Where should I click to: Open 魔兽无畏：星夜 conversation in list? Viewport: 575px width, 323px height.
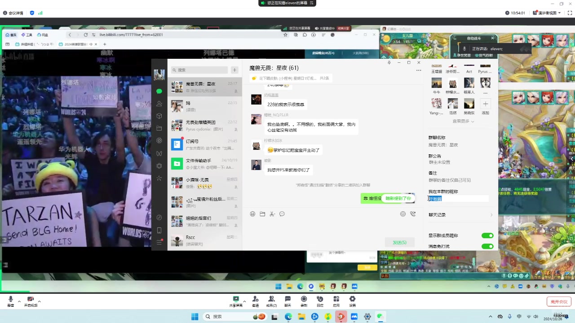(x=205, y=87)
